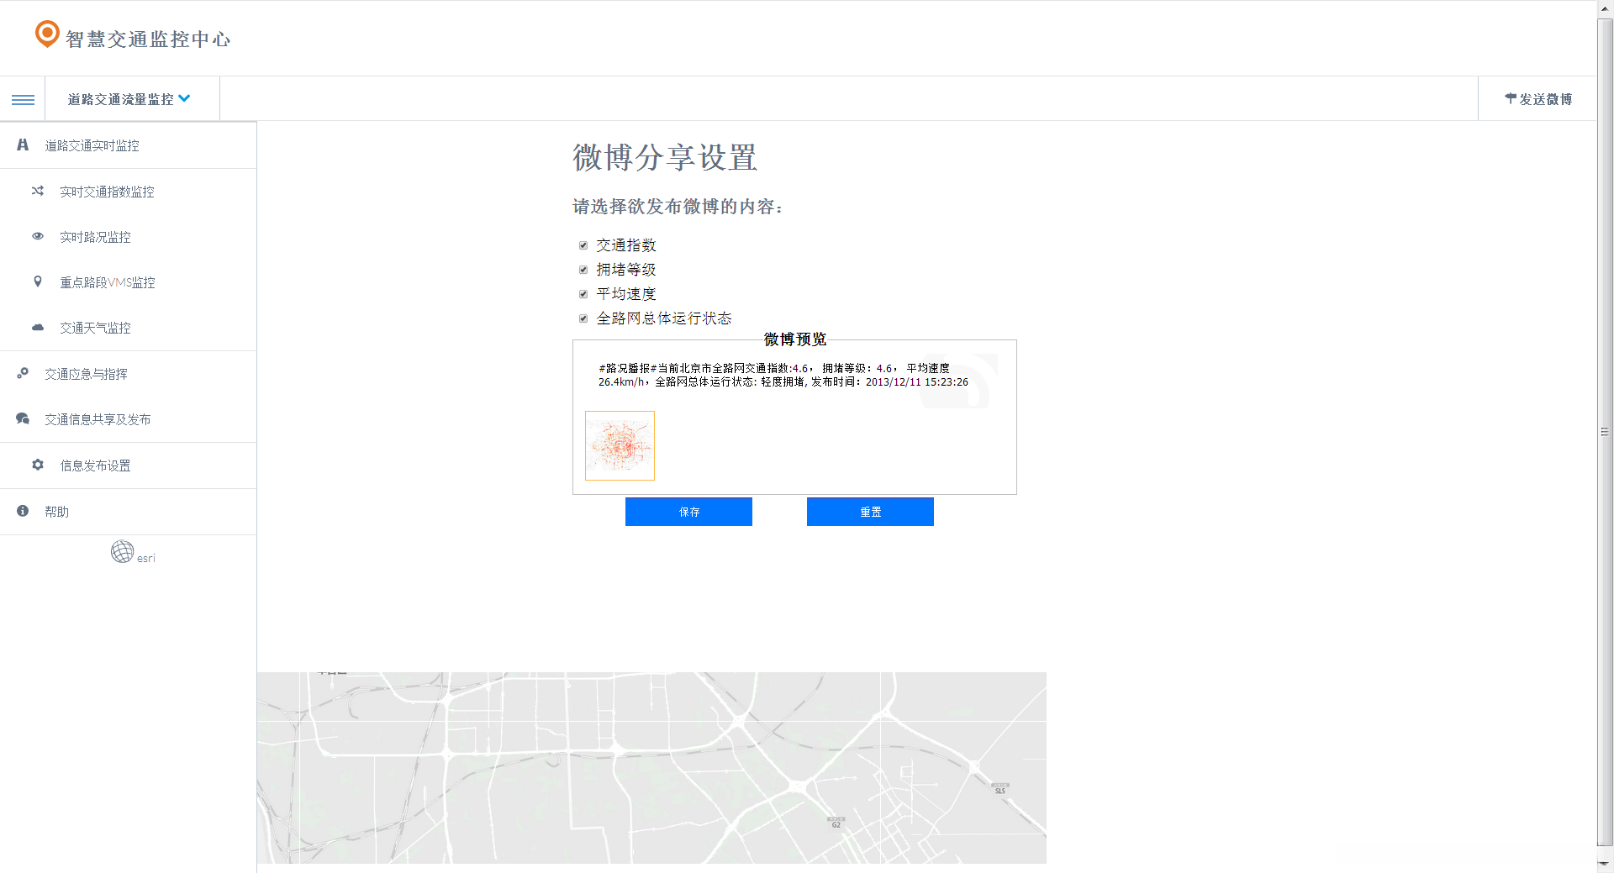Select 实时交通指数监控 menu item
Screen dimensions: 1614x873
coord(128,192)
